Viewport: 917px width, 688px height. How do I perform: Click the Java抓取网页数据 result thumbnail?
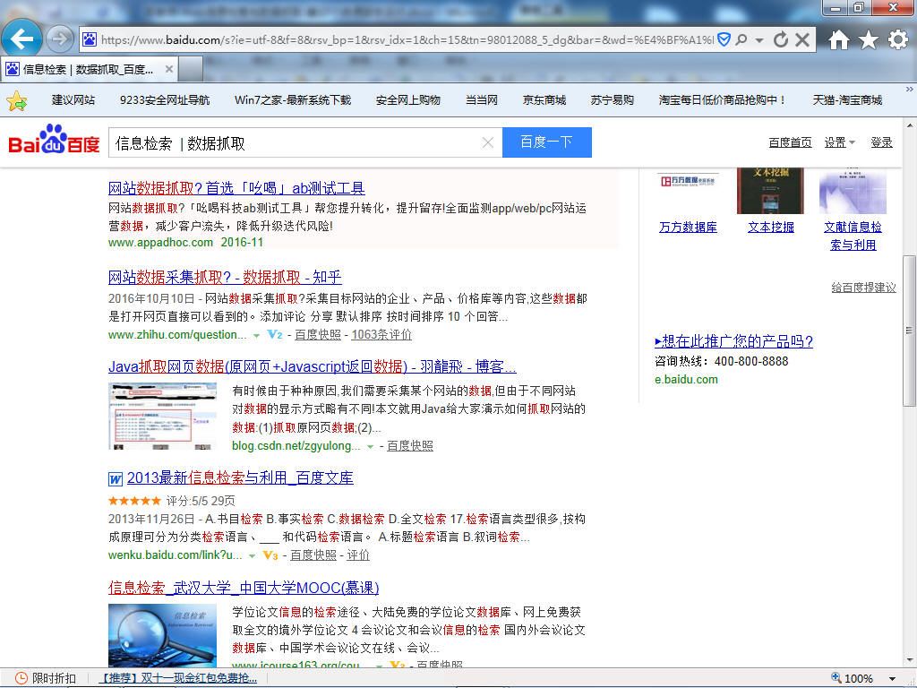163,416
